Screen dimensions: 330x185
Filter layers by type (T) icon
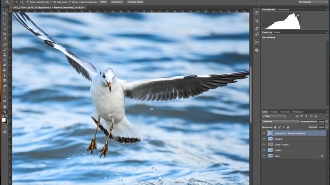(306, 116)
